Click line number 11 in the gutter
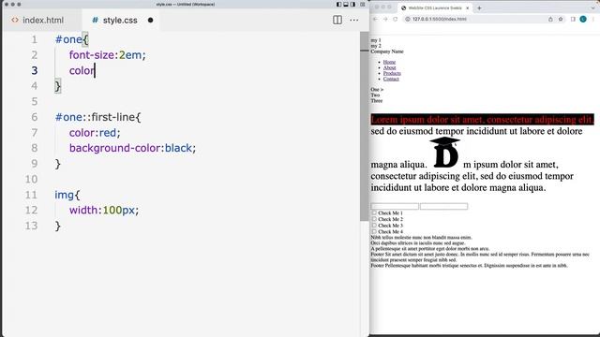 (x=31, y=195)
